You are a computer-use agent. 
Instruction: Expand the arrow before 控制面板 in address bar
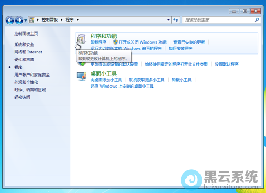click(38, 20)
